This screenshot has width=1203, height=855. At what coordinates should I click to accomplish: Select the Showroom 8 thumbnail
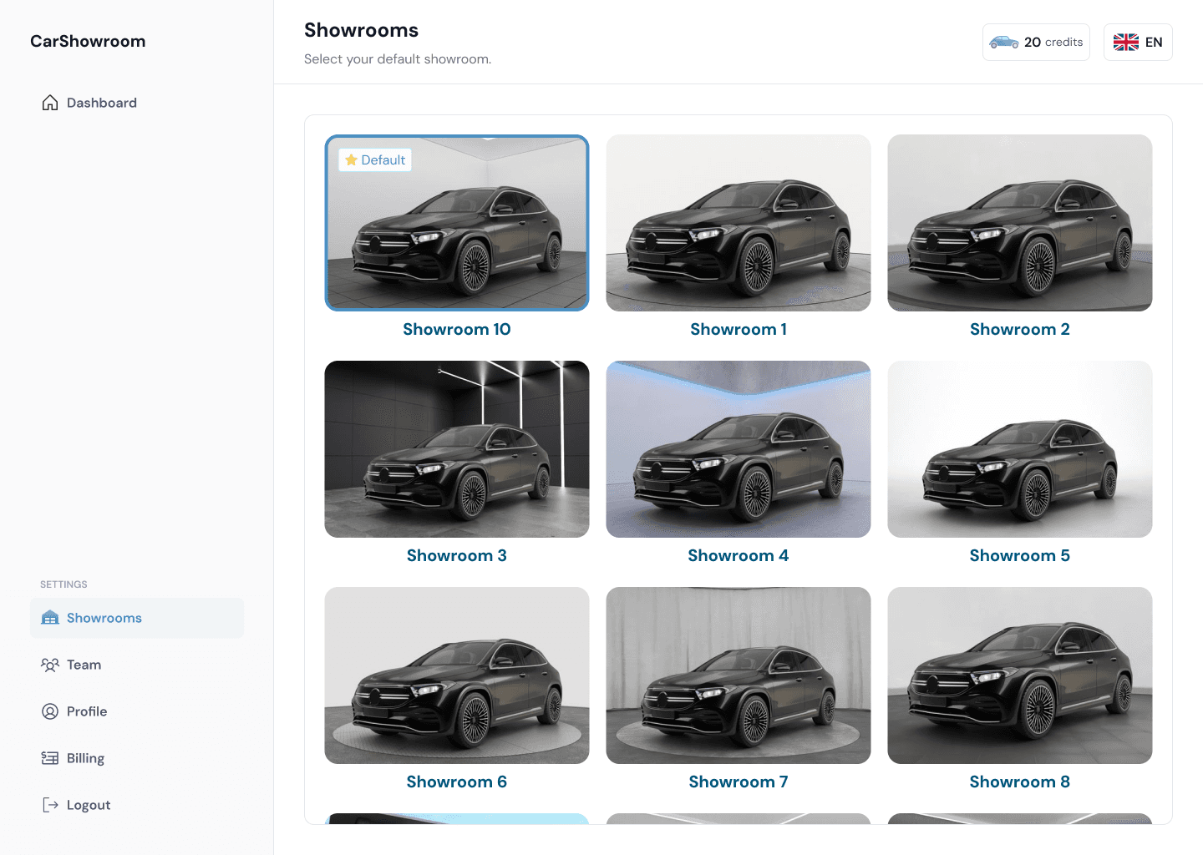point(1020,675)
